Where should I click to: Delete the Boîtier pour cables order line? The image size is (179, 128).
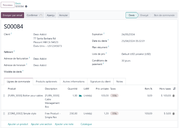coord(174,96)
